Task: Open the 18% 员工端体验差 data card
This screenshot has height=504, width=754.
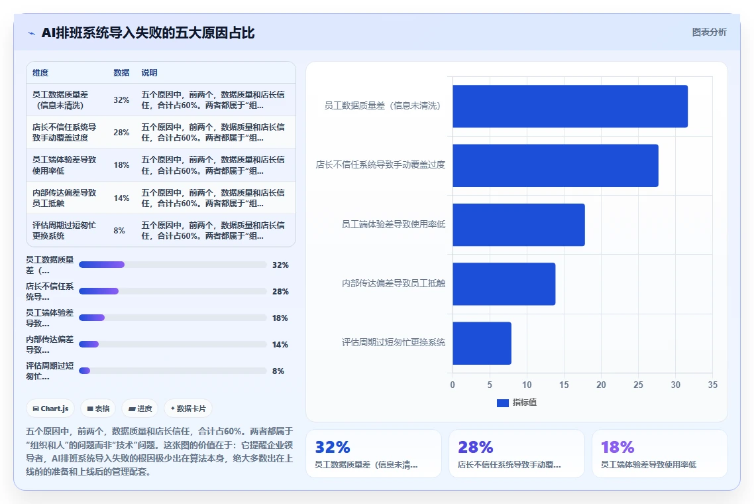Action: click(x=660, y=454)
